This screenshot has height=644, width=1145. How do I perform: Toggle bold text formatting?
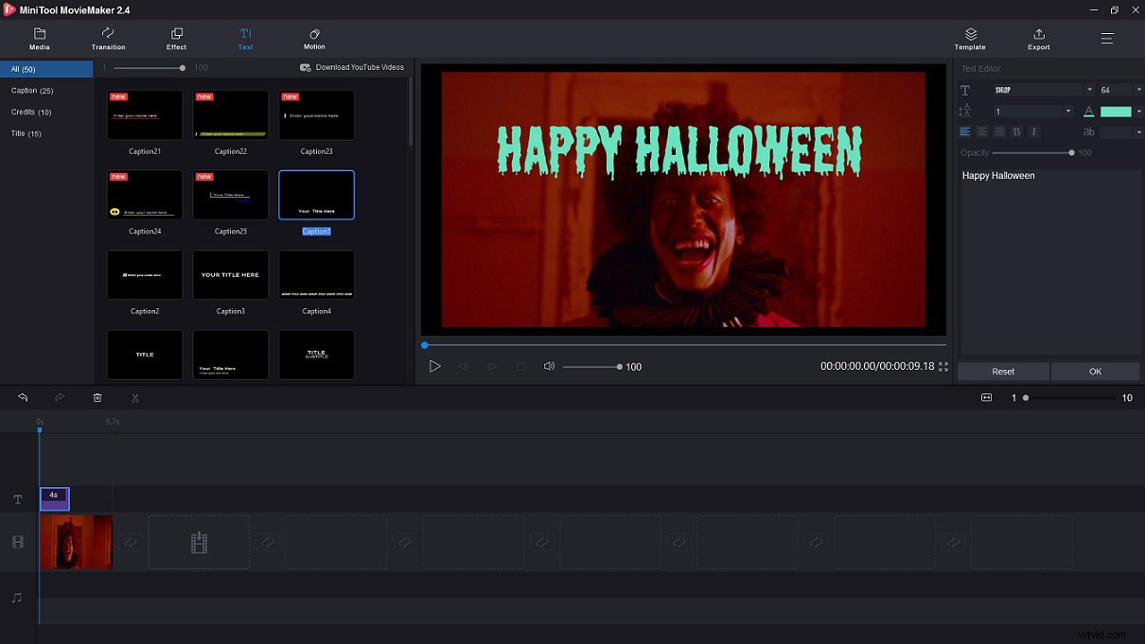click(x=1016, y=131)
